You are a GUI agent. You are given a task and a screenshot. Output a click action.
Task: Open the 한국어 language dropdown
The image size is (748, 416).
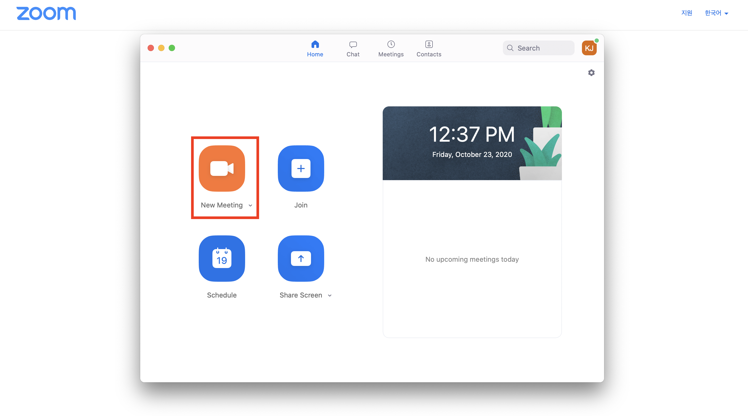716,13
